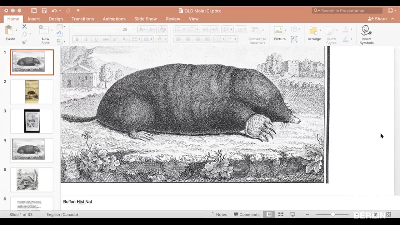Click the Decrease Font Size icon
Viewport: 400px width, 225px height.
pyautogui.click(x=152, y=29)
